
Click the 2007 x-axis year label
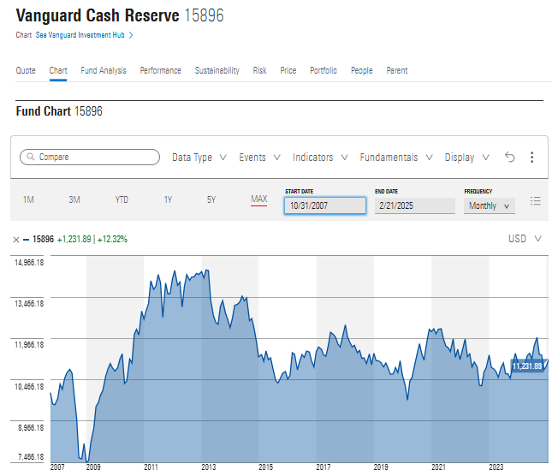[57, 467]
